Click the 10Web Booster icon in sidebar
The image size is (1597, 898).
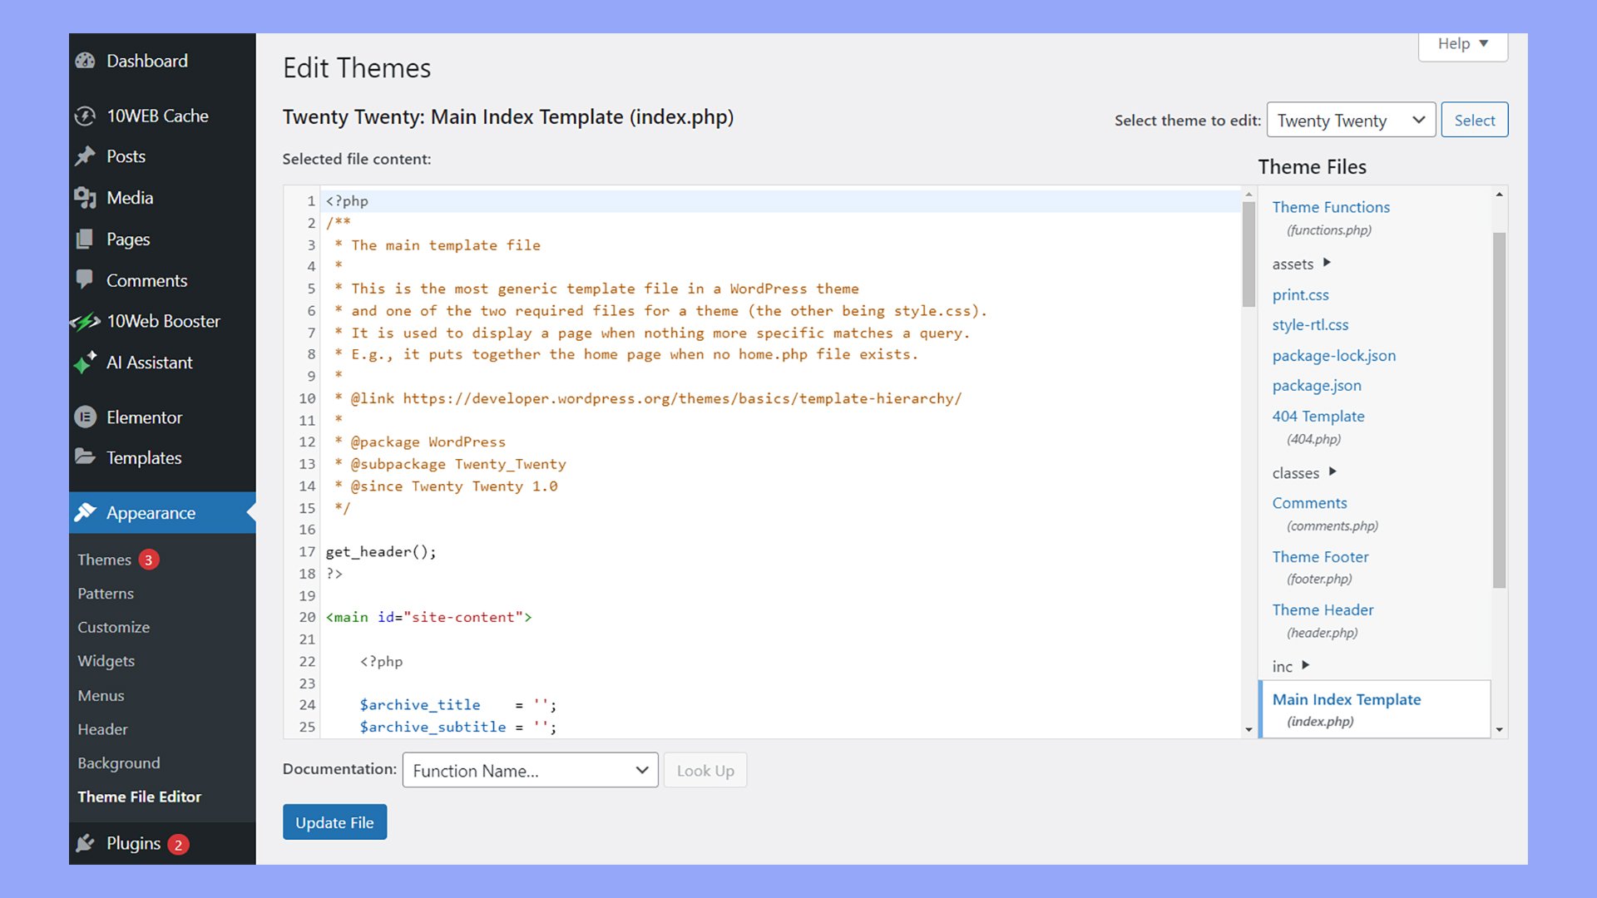(x=87, y=321)
